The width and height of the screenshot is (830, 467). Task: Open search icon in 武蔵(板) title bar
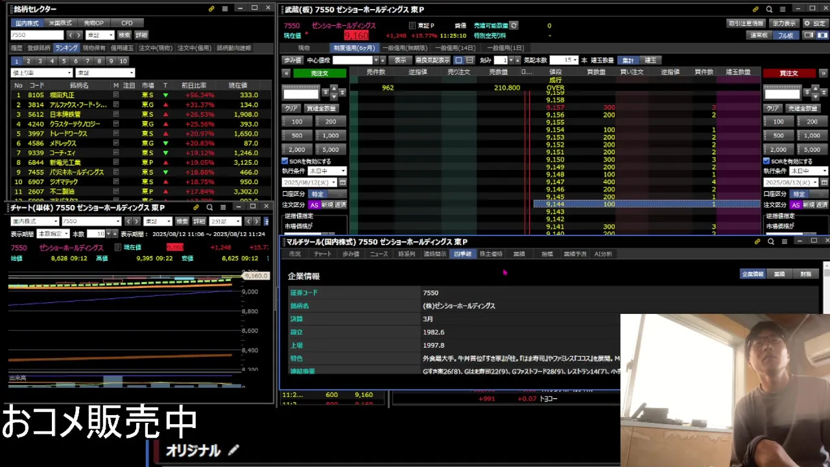pyautogui.click(x=769, y=9)
